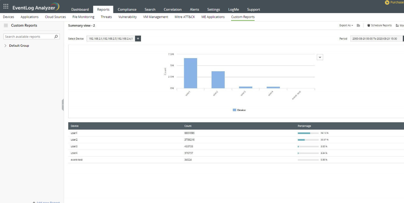Open the Period date range field
Screen dimensions: 404x203
pos(376,39)
